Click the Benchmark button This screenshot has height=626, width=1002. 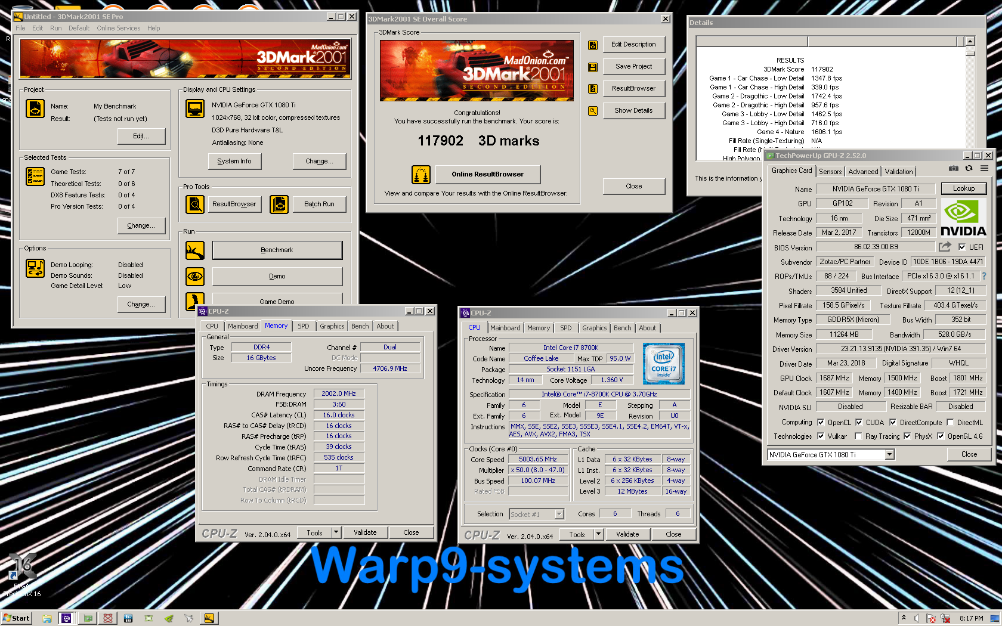(x=277, y=250)
